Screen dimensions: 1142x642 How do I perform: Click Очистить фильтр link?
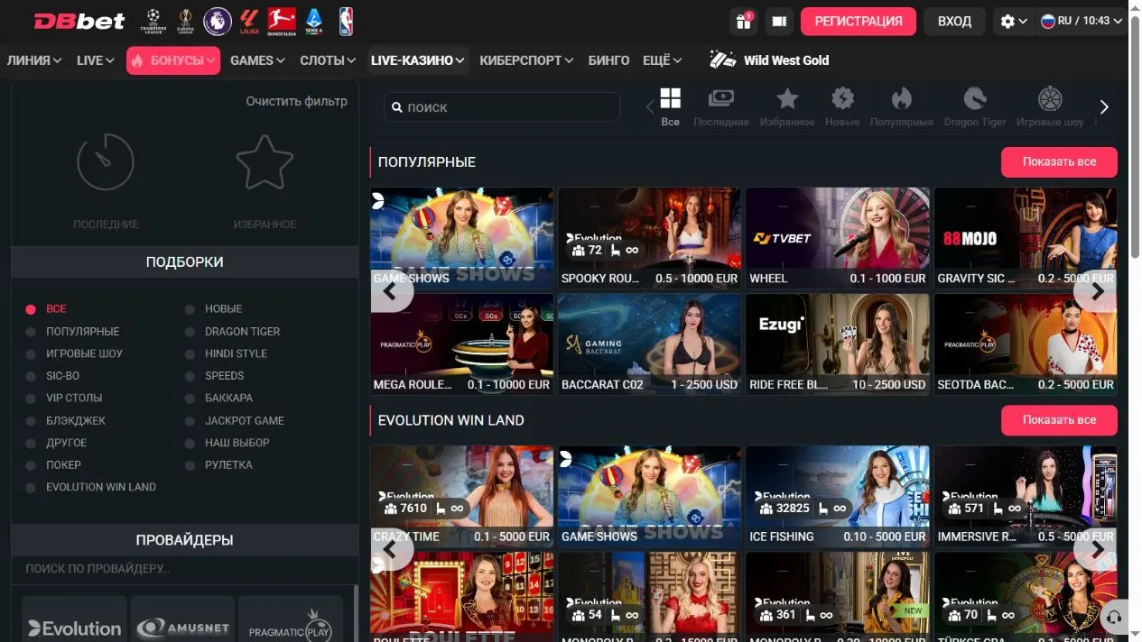coord(296,101)
